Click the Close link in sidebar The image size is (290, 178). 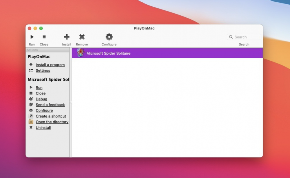41,93
